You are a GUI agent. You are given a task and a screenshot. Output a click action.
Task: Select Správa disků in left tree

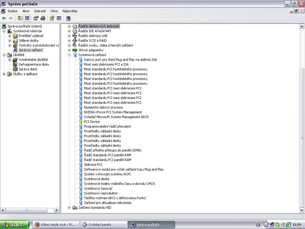(x=28, y=69)
